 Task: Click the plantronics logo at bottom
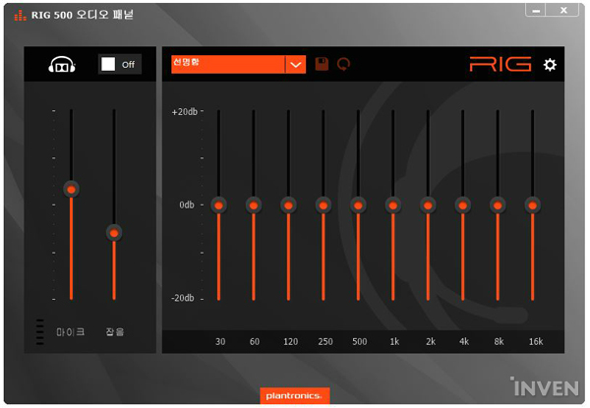coord(295,395)
